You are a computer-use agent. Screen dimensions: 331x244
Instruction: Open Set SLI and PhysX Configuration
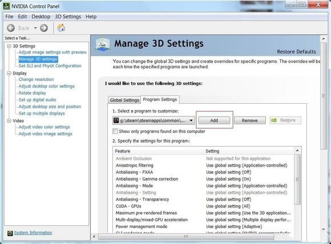pyautogui.click(x=50, y=66)
